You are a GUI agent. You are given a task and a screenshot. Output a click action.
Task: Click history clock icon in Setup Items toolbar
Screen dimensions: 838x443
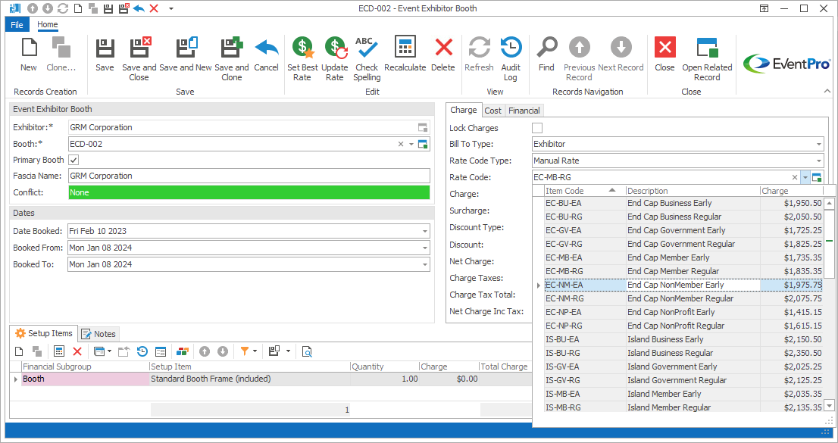[x=142, y=351]
